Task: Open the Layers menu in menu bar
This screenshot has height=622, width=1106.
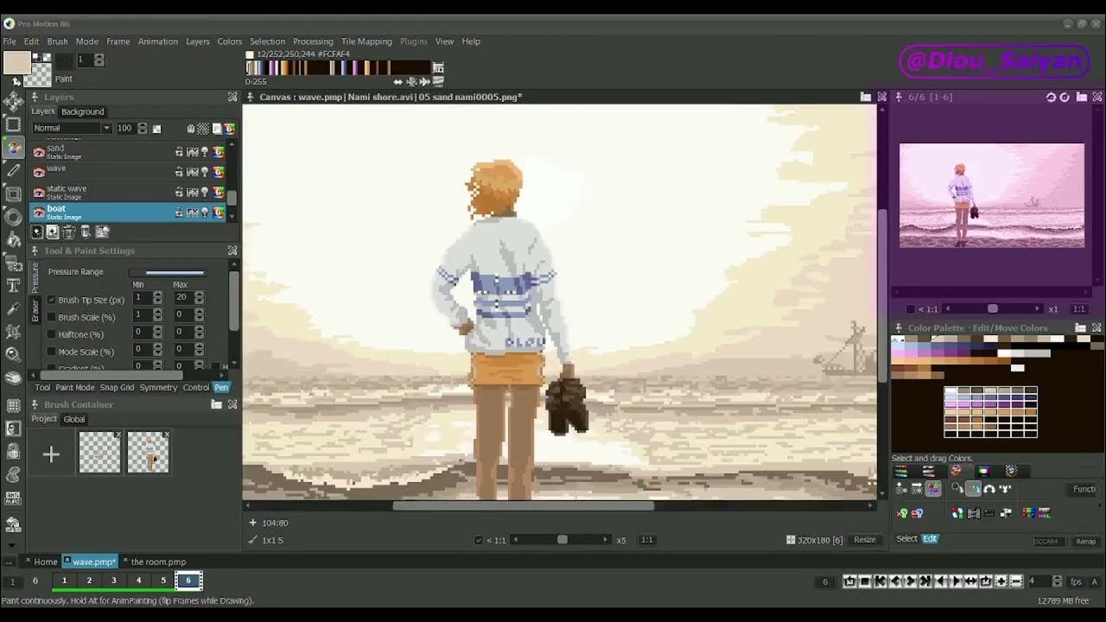Action: (x=197, y=41)
